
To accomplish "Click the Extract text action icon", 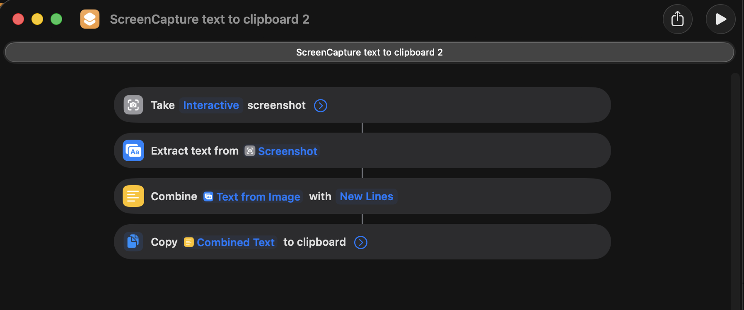I will tap(133, 150).
